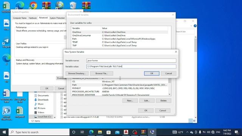Click the system variables list down arrow
Screen dimensions: 242x136
[x=170, y=94]
